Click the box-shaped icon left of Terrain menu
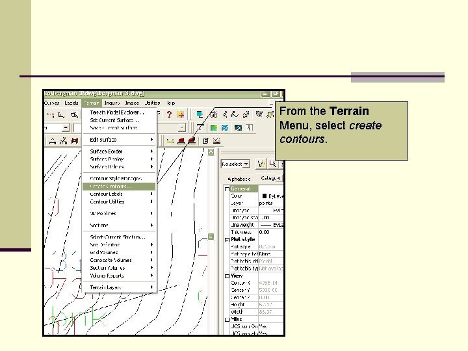The image size is (468, 351). (x=74, y=114)
